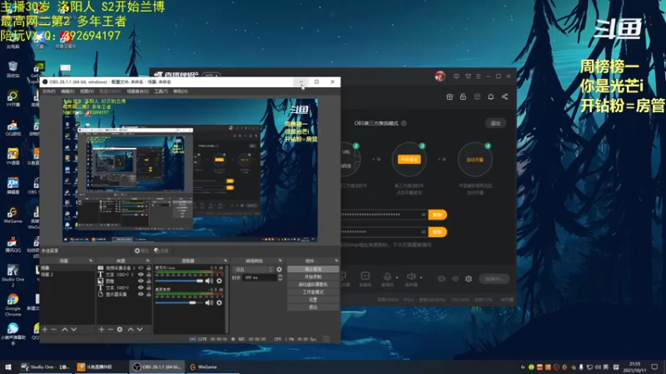
Task: Open the 桌面音频 audio settings gear
Action: [219, 303]
